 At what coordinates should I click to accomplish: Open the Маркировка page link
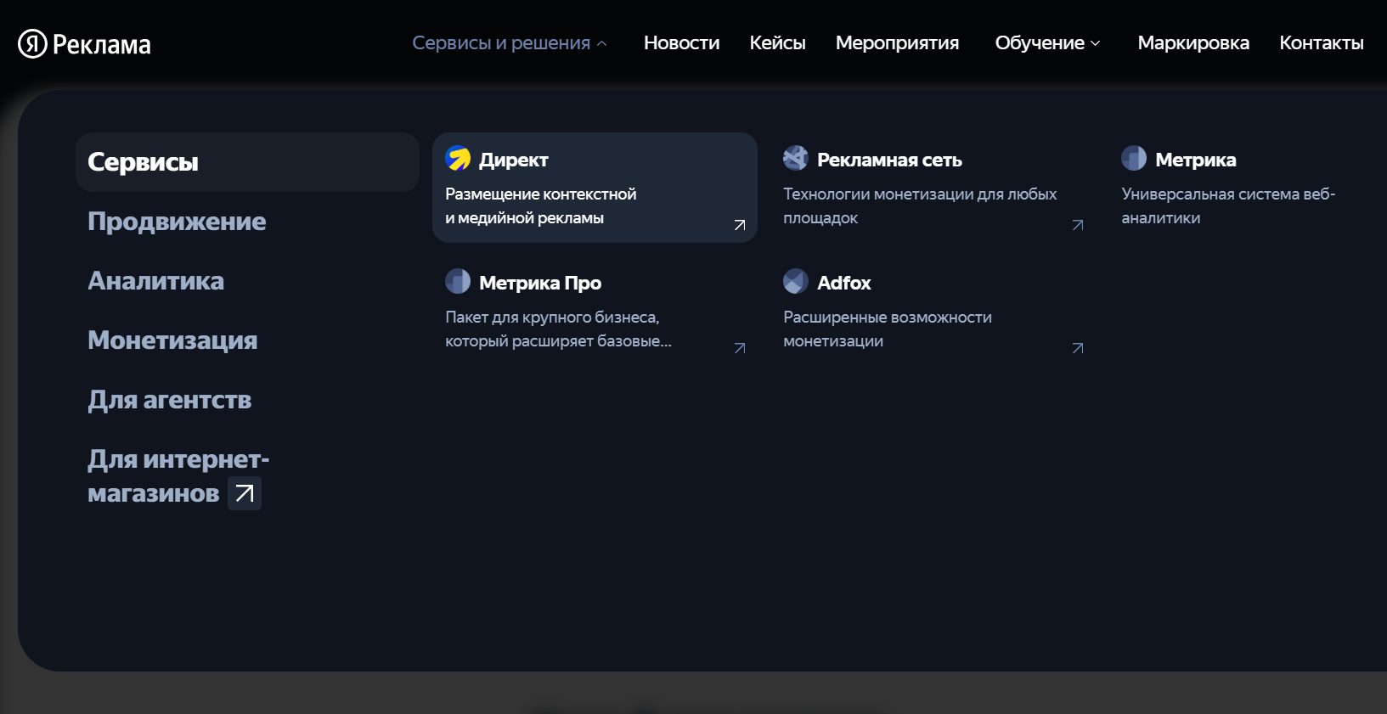point(1192,43)
